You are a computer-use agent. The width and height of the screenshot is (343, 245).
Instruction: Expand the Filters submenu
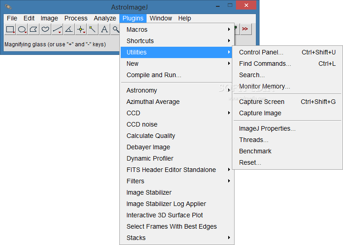177,181
